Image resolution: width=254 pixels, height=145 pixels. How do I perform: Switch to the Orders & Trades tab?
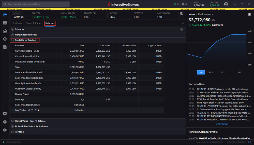tap(33, 23)
